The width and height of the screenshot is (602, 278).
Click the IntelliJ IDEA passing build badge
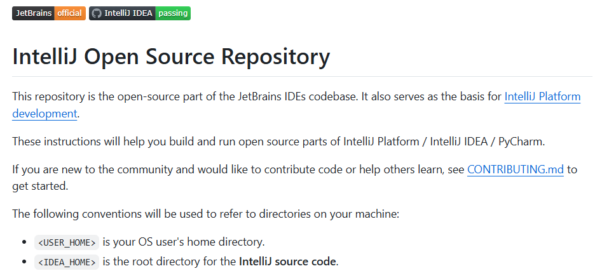click(x=140, y=13)
